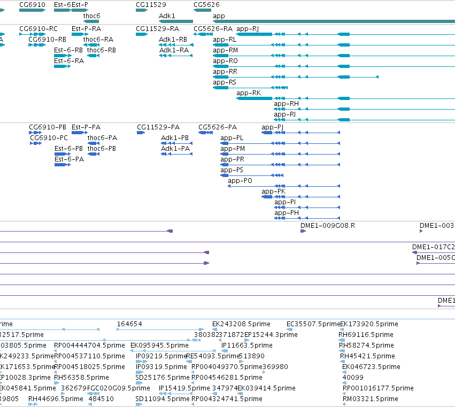Click IP11663.5prime EST

pos(225,351)
